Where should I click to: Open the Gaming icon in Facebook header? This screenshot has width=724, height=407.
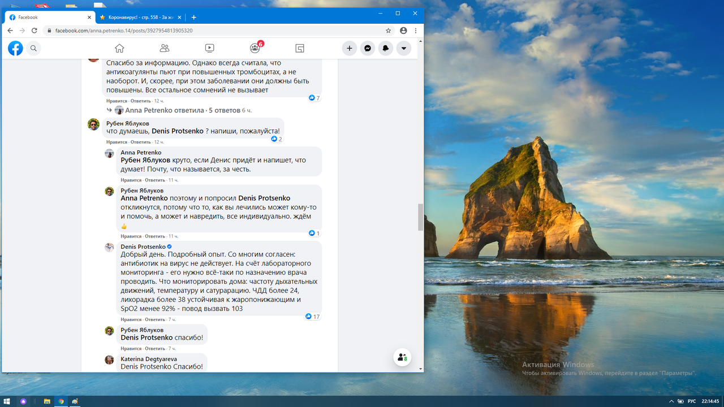click(300, 48)
